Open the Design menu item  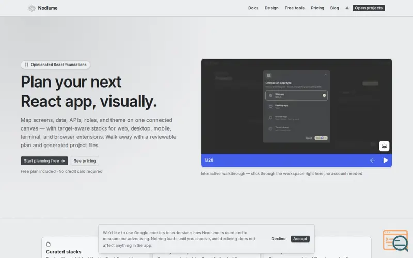click(x=272, y=8)
